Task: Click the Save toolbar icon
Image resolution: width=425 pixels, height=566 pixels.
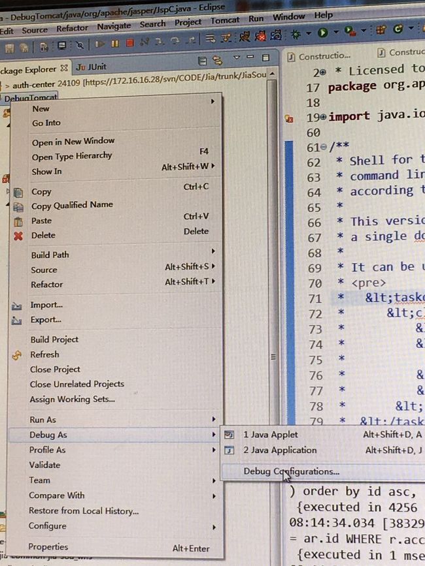Action: click(x=10, y=48)
